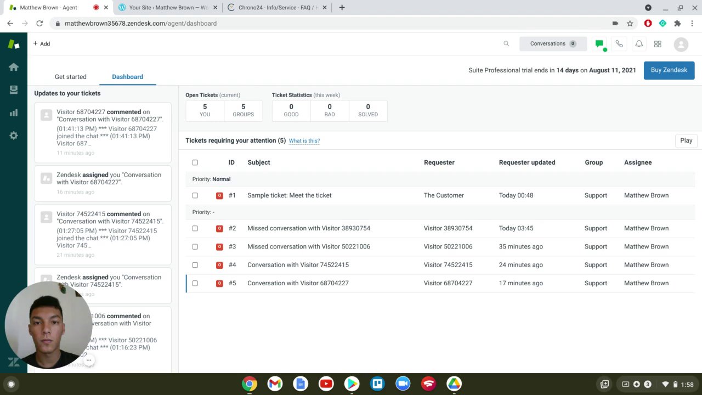Tick the checkbox for ticket #3
Viewport: 702px width, 395px height.
[x=195, y=247]
